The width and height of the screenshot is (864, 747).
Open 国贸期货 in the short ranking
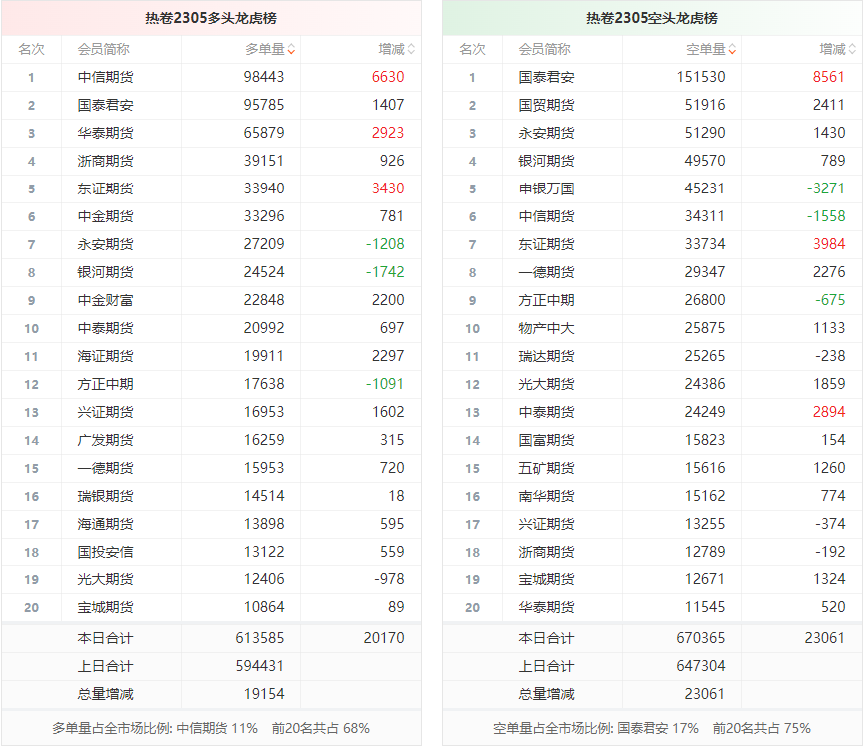[546, 105]
